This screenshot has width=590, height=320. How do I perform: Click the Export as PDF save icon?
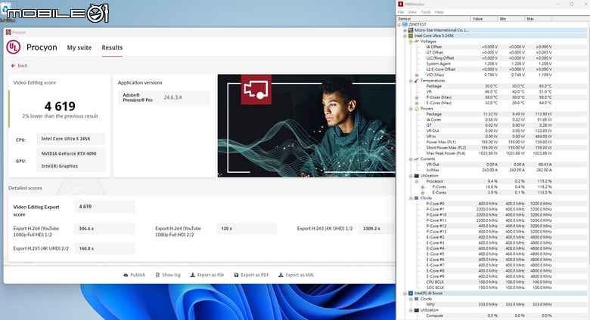click(x=236, y=275)
